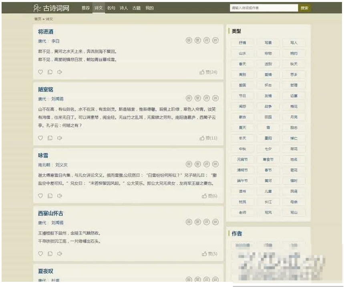The height and width of the screenshot is (287, 344).
Task: Copy the 西塞山怀古 poem text
Action: point(50,254)
